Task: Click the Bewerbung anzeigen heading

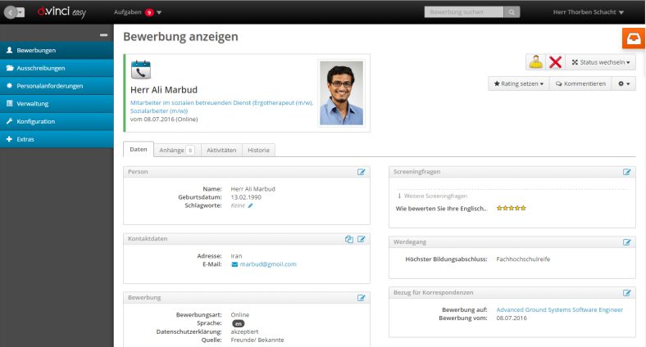Action: pyautogui.click(x=180, y=37)
